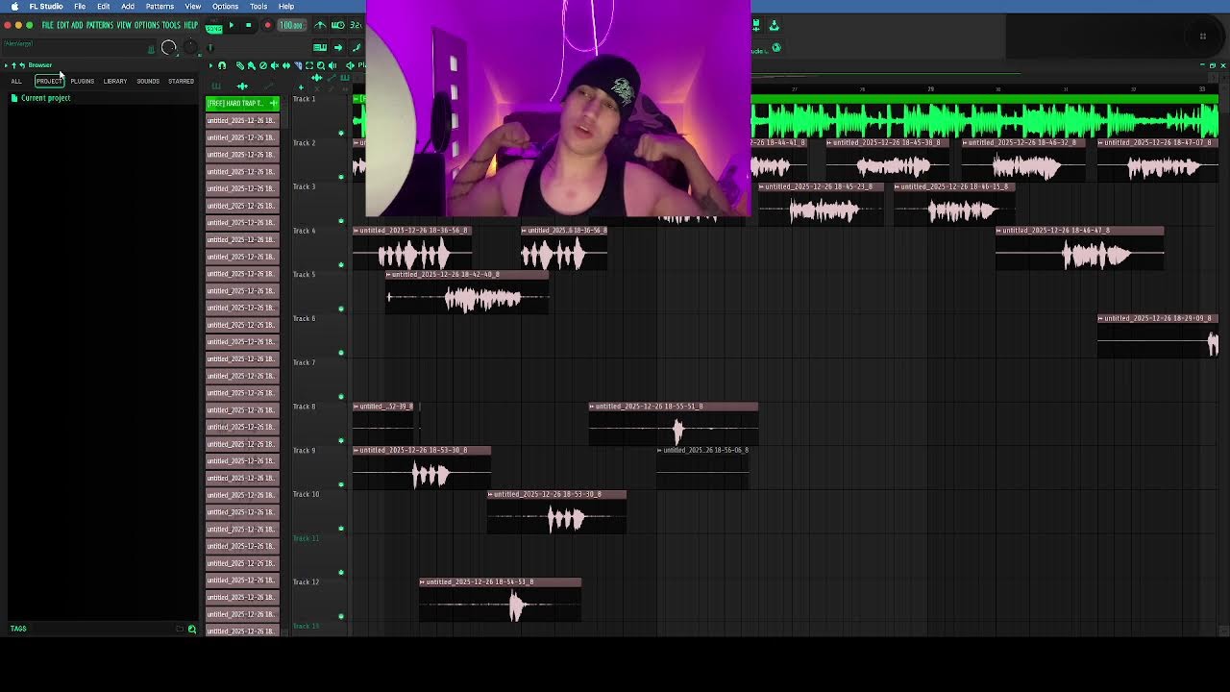
Task: Select the Zoom magnifier tool
Action: 321,65
